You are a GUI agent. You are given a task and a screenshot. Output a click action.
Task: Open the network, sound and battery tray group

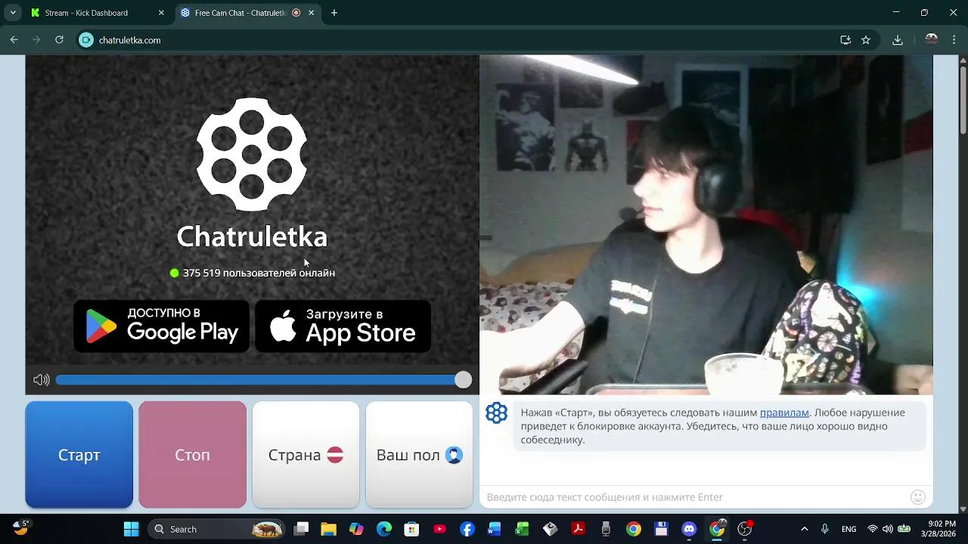pyautogui.click(x=887, y=529)
